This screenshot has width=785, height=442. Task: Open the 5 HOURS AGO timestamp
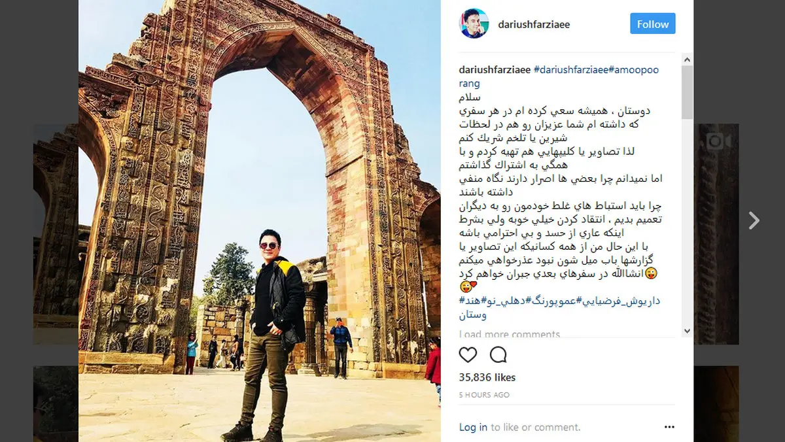point(484,395)
